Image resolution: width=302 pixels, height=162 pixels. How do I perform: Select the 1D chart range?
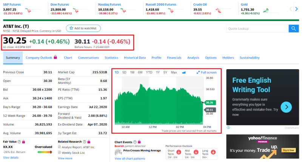click(x=117, y=73)
